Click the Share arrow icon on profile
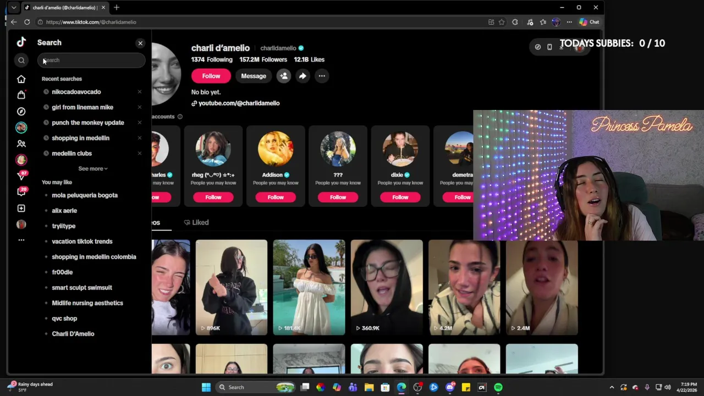Screen dimensions: 704x396 (302, 76)
